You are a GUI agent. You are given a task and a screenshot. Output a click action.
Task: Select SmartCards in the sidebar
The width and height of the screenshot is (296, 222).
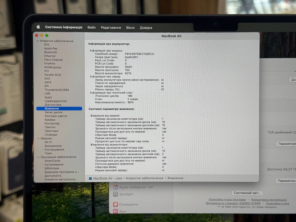[53, 161]
